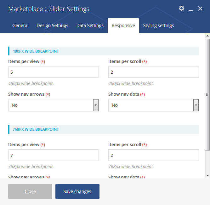This screenshot has width=210, height=205.
Task: Minimize the Slider Settings dialog
Action: point(190,9)
